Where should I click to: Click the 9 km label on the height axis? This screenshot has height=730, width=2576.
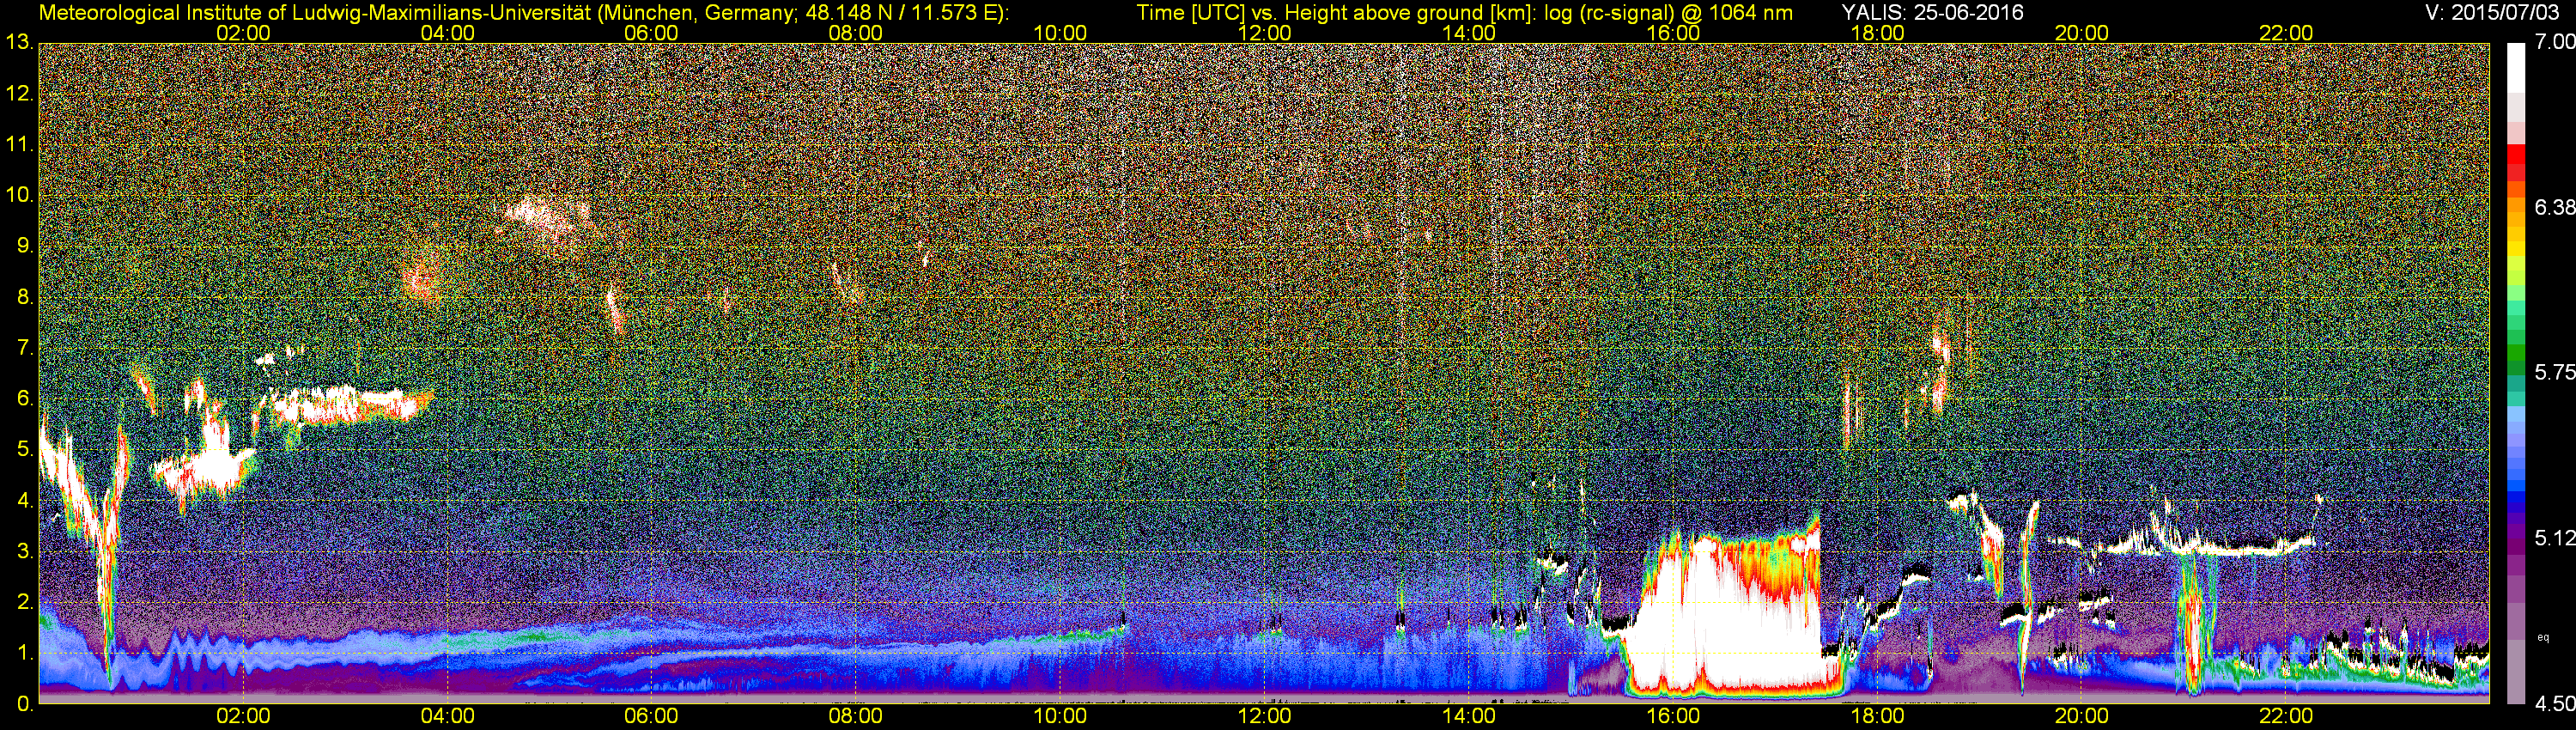24,246
